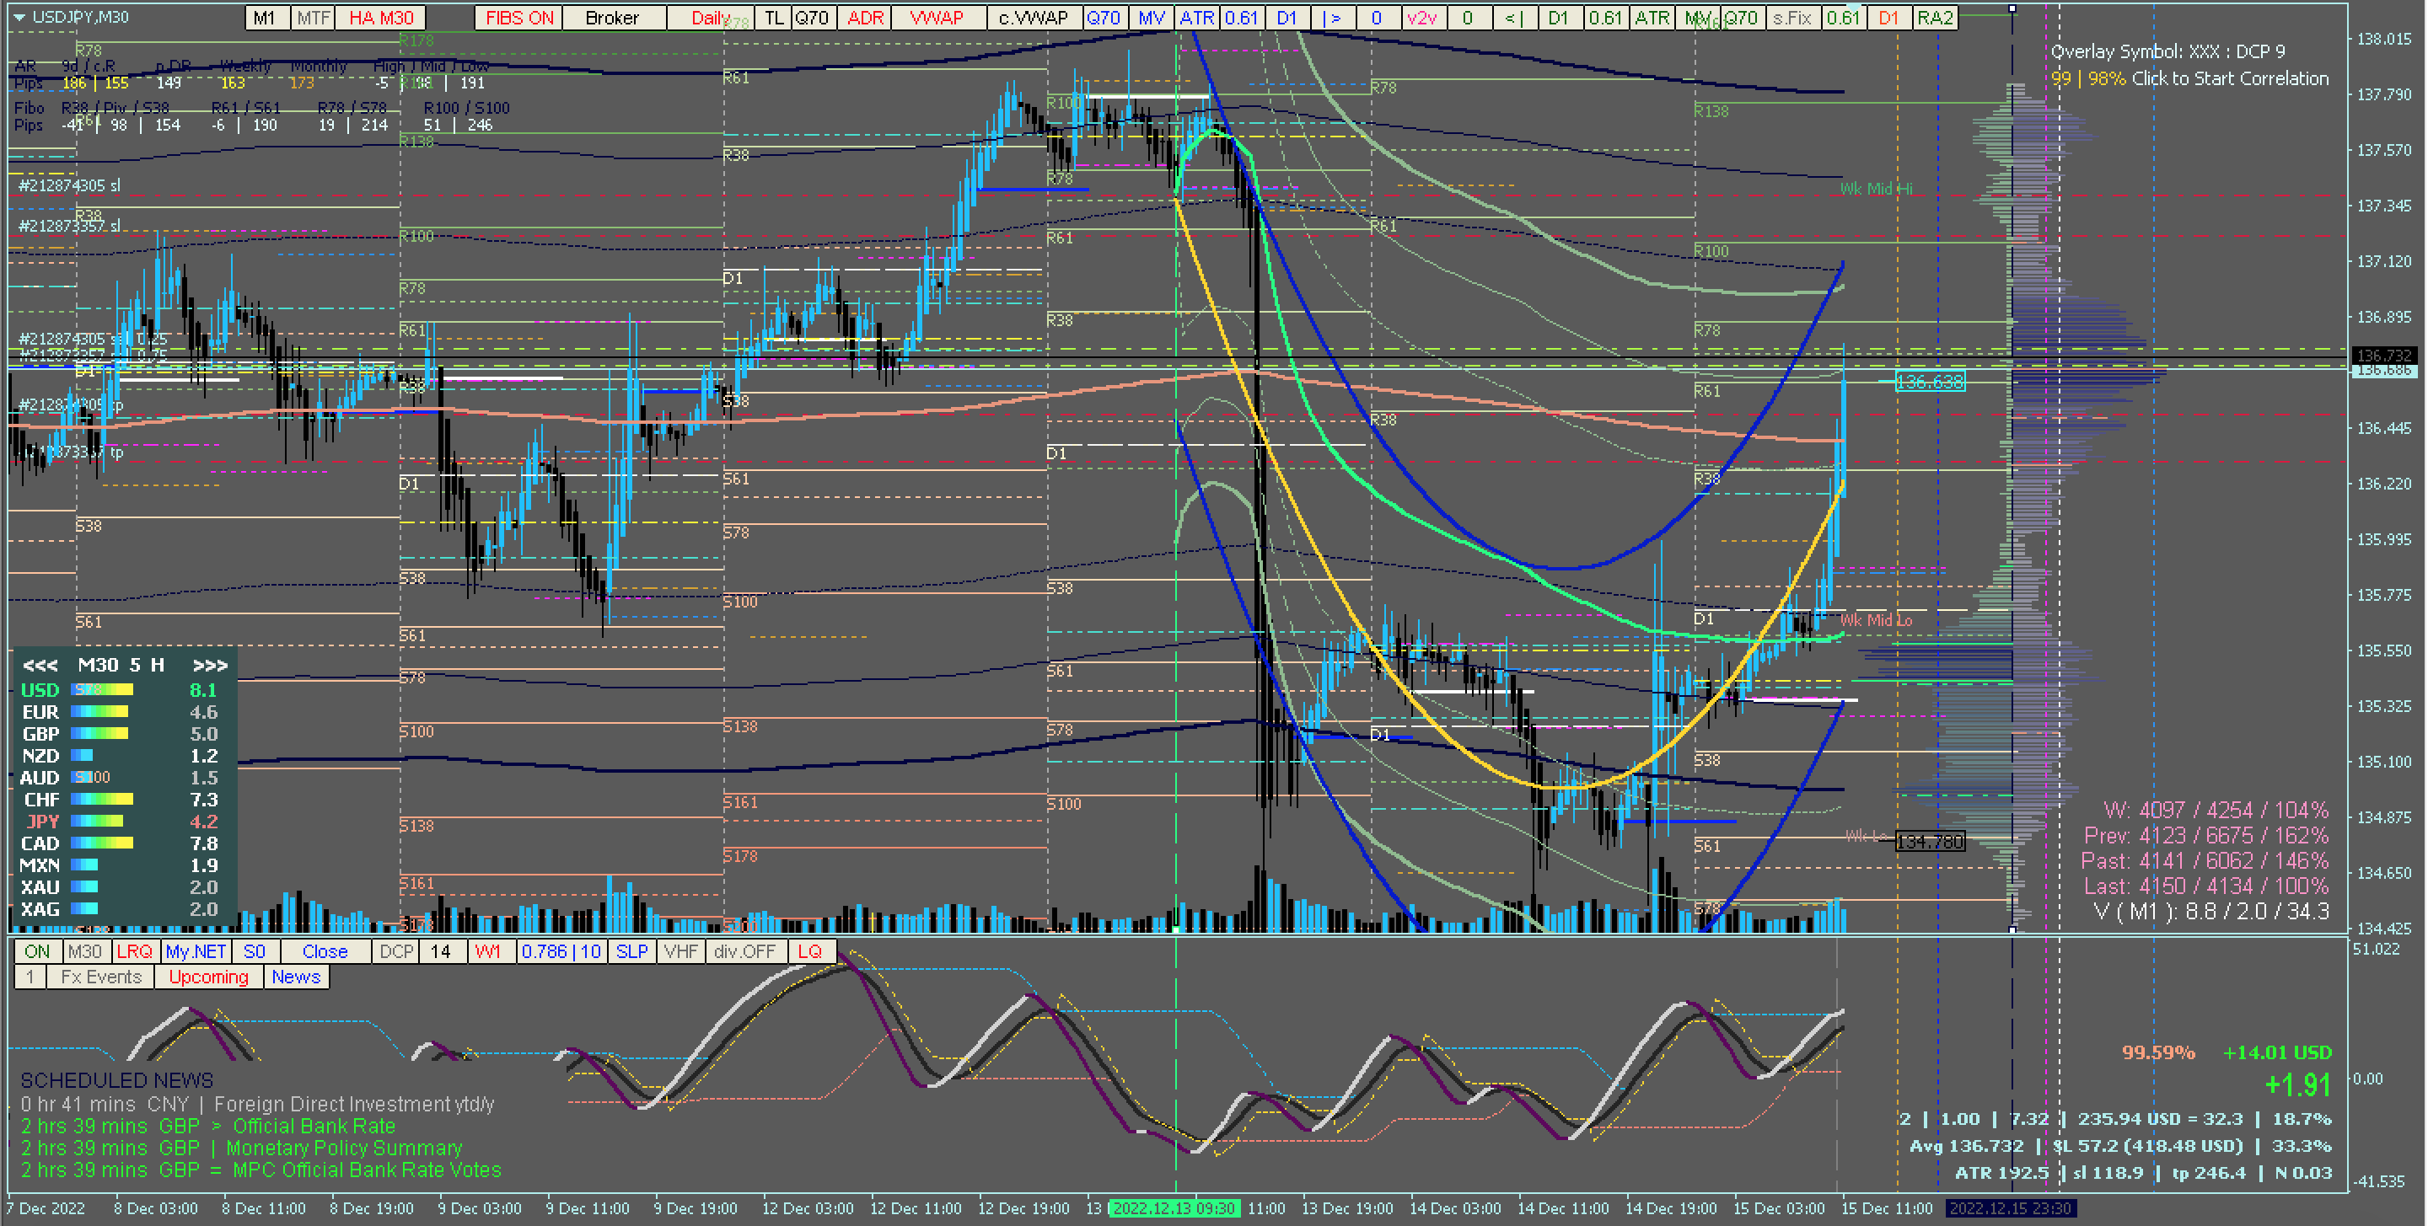The image size is (2428, 1226).
Task: Click the 136.638 price label on chart
Action: coord(1930,382)
